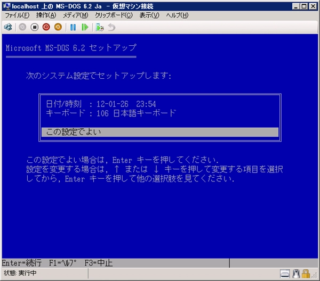Image resolution: width=320 pixels, height=281 pixels.
Task: Click the Ctrl+Alt+Del toolbar icon
Action: point(8,27)
